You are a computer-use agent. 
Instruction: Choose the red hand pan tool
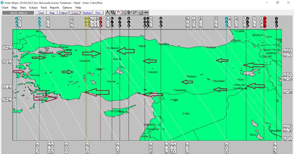[x=118, y=13]
